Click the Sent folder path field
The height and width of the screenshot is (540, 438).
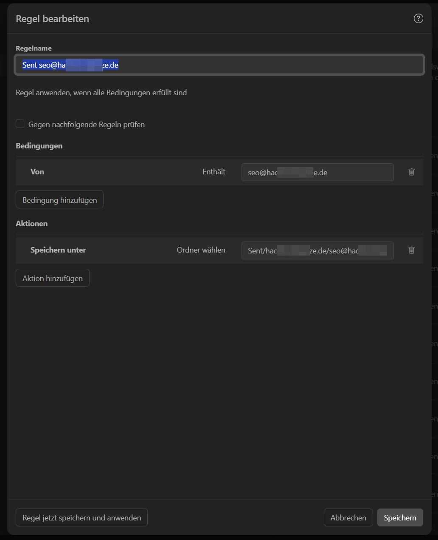click(317, 251)
